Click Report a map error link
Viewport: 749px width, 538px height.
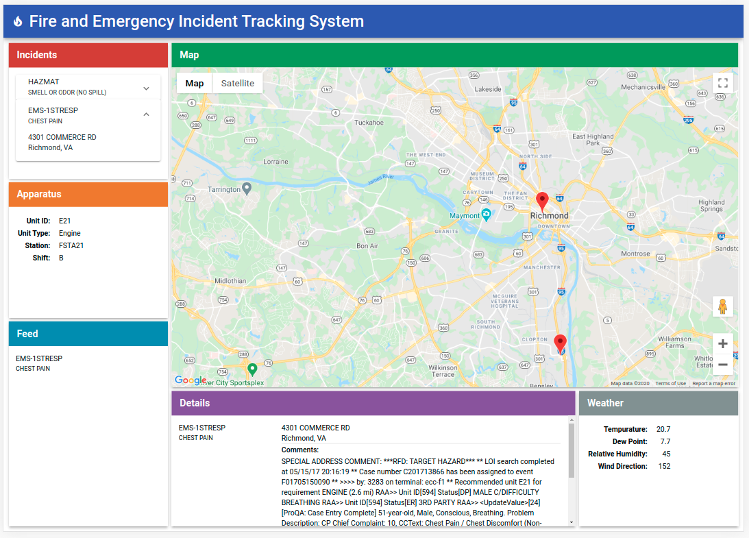pyautogui.click(x=713, y=383)
